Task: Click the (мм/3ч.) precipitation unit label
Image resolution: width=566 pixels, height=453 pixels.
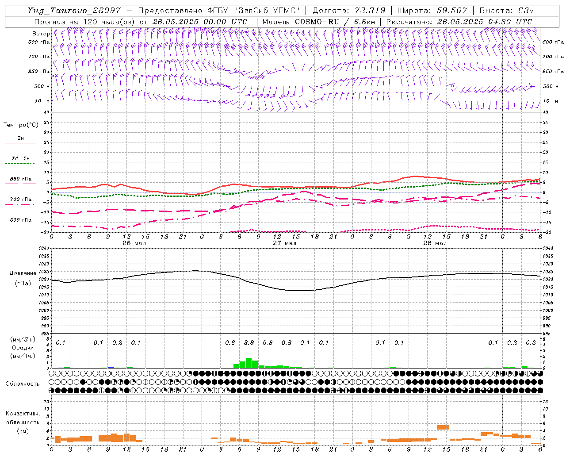Action: pyautogui.click(x=23, y=340)
